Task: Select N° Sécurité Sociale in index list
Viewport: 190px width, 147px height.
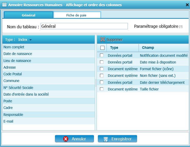Action: tap(18, 88)
